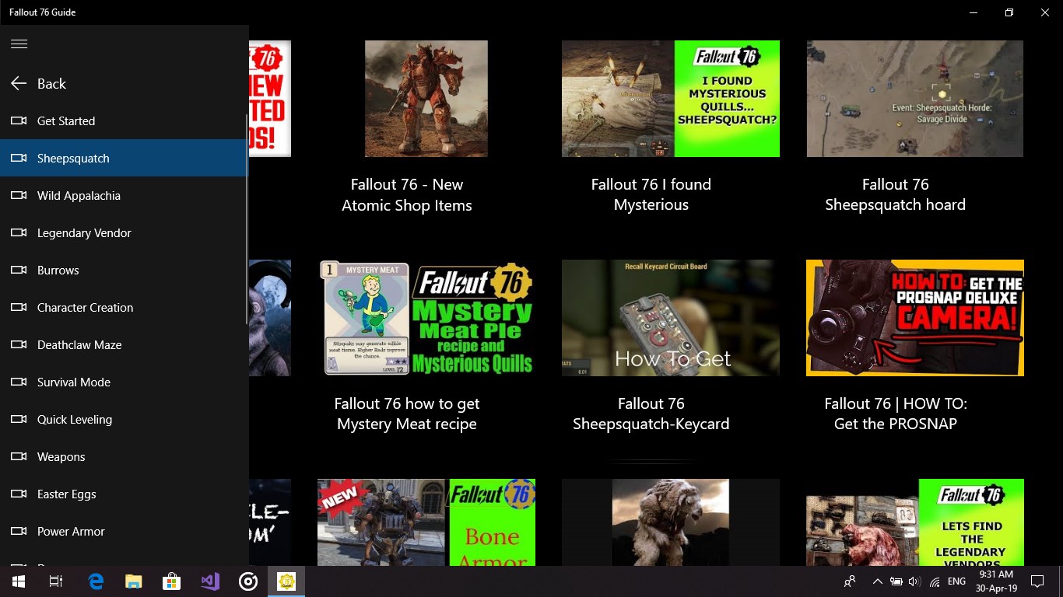The height and width of the screenshot is (597, 1063).
Task: Open the Easter Eggs section
Action: (x=123, y=494)
